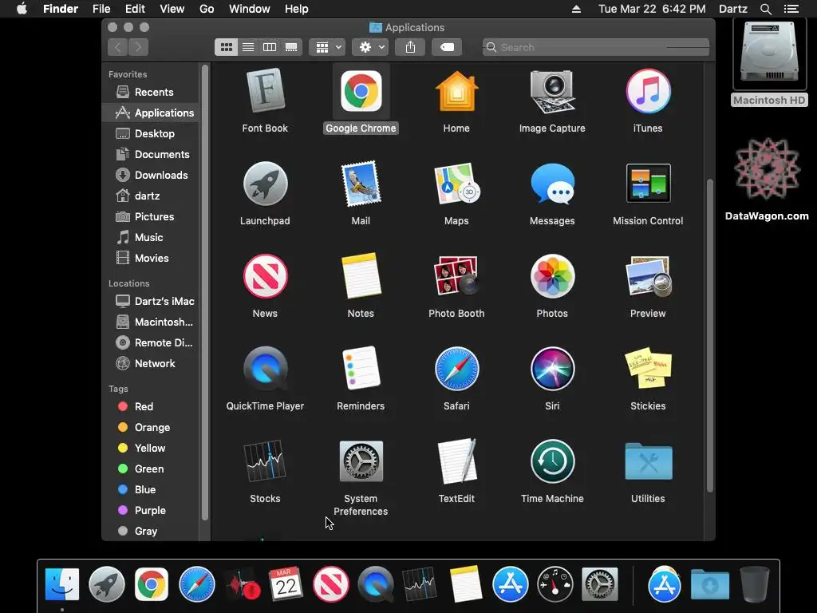
Task: Open the Edit menu
Action: point(135,9)
